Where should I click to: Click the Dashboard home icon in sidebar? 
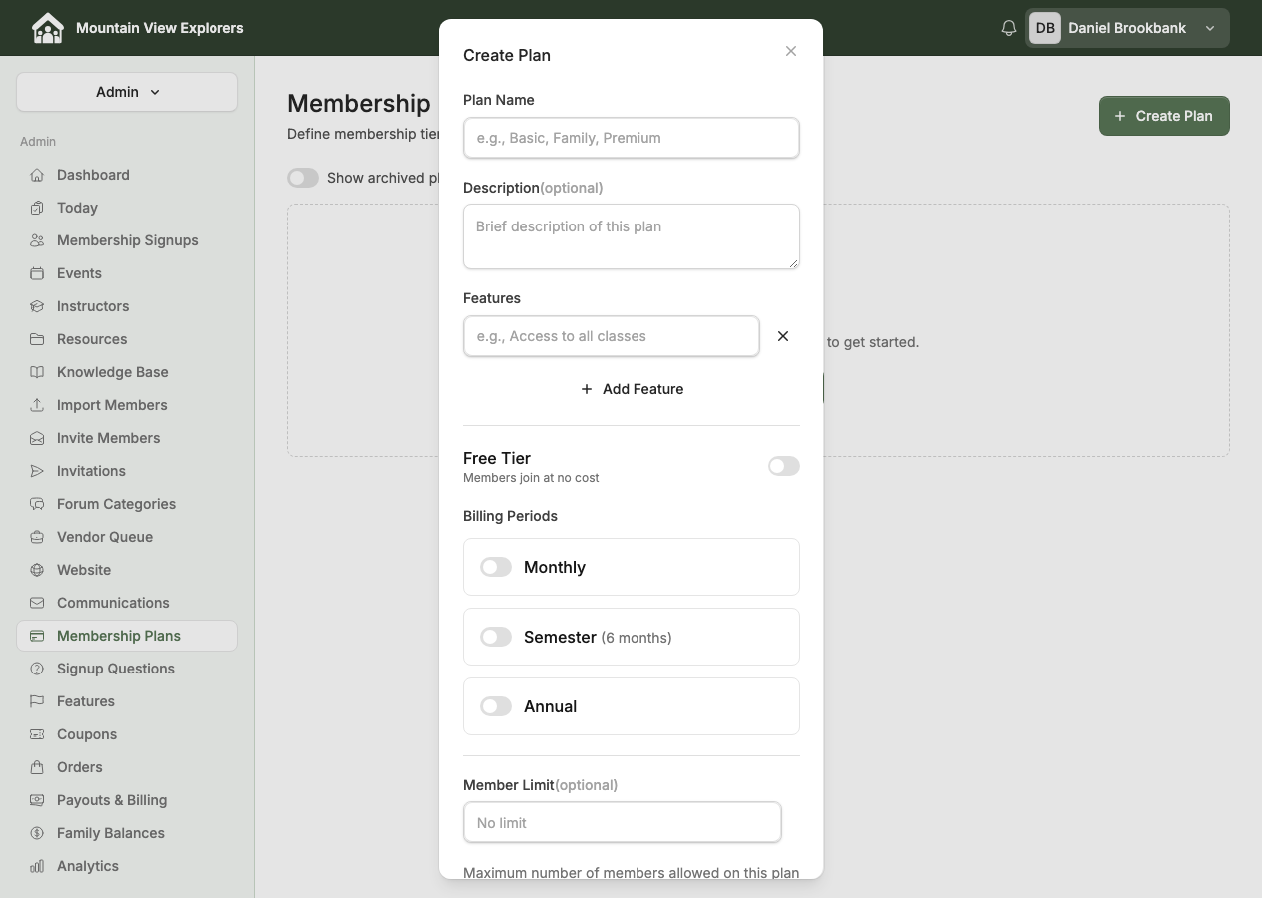37,175
